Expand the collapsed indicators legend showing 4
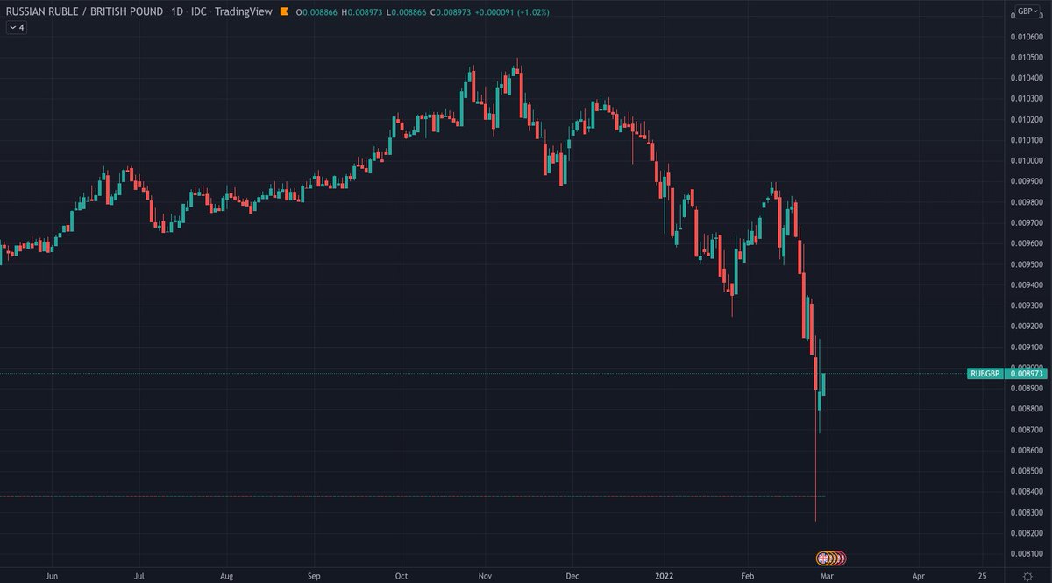 pyautogui.click(x=16, y=28)
